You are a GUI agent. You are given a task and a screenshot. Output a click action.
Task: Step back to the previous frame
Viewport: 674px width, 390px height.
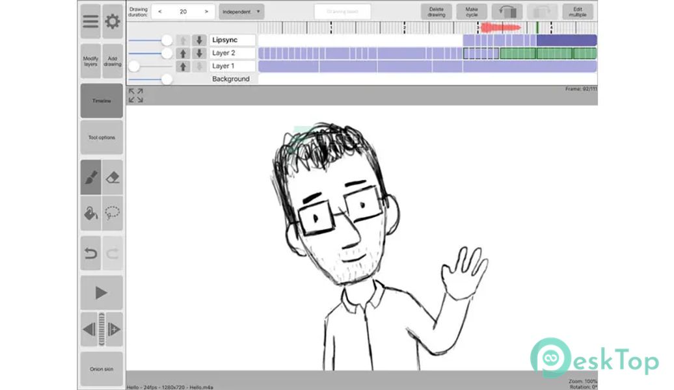pyautogui.click(x=89, y=330)
